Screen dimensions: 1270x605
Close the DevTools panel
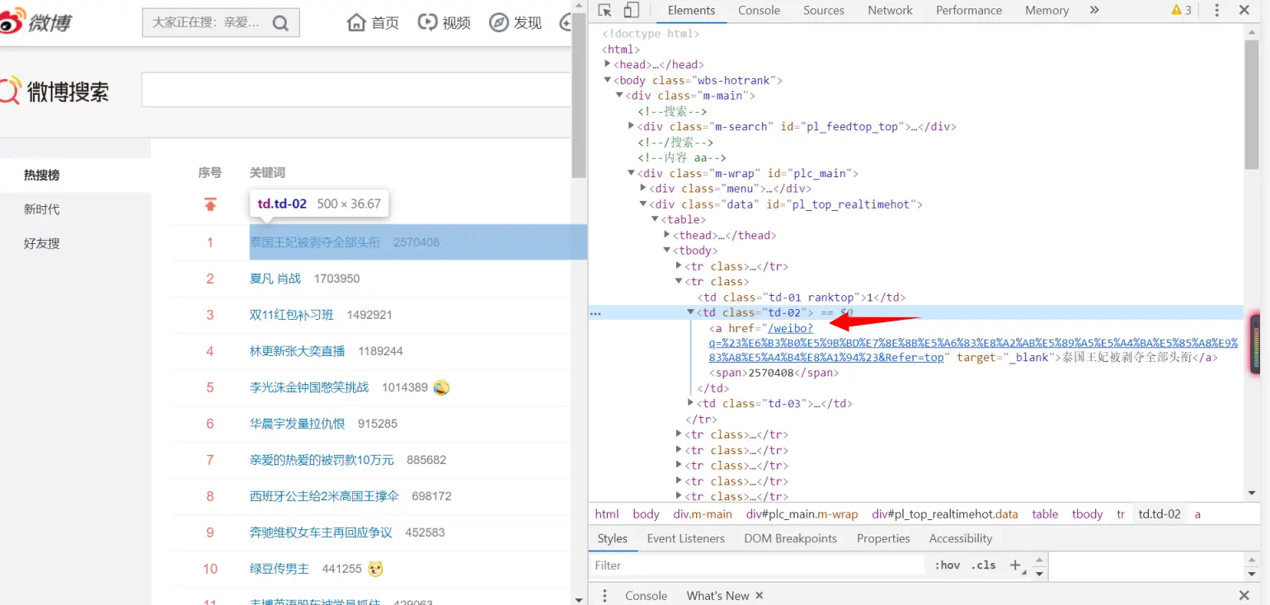[x=1244, y=11]
